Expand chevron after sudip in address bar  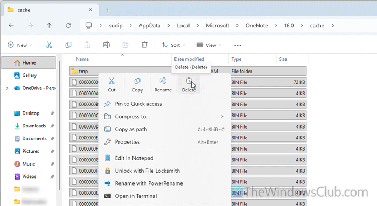point(131,25)
